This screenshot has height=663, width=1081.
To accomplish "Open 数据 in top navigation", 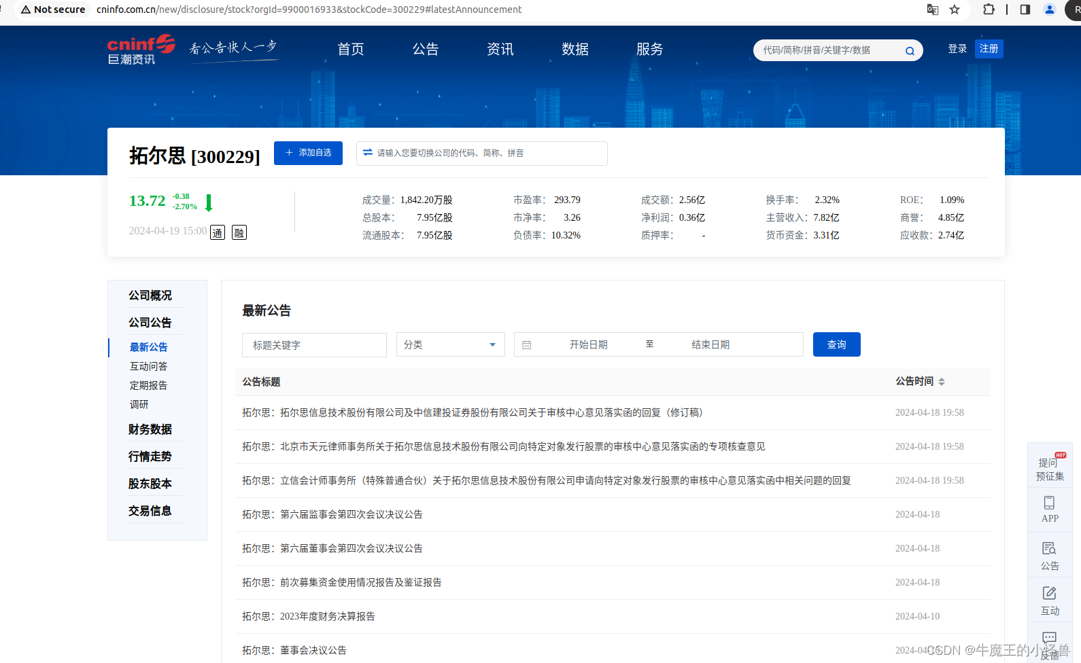I will [x=575, y=49].
